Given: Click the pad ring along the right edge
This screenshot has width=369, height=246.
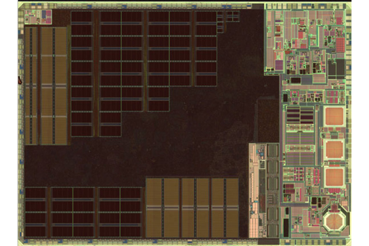Looking at the screenshot, I should [x=348, y=123].
